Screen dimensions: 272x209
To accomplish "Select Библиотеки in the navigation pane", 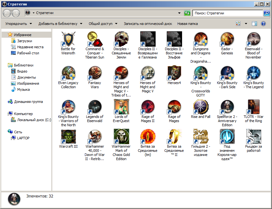I will [20, 65].
